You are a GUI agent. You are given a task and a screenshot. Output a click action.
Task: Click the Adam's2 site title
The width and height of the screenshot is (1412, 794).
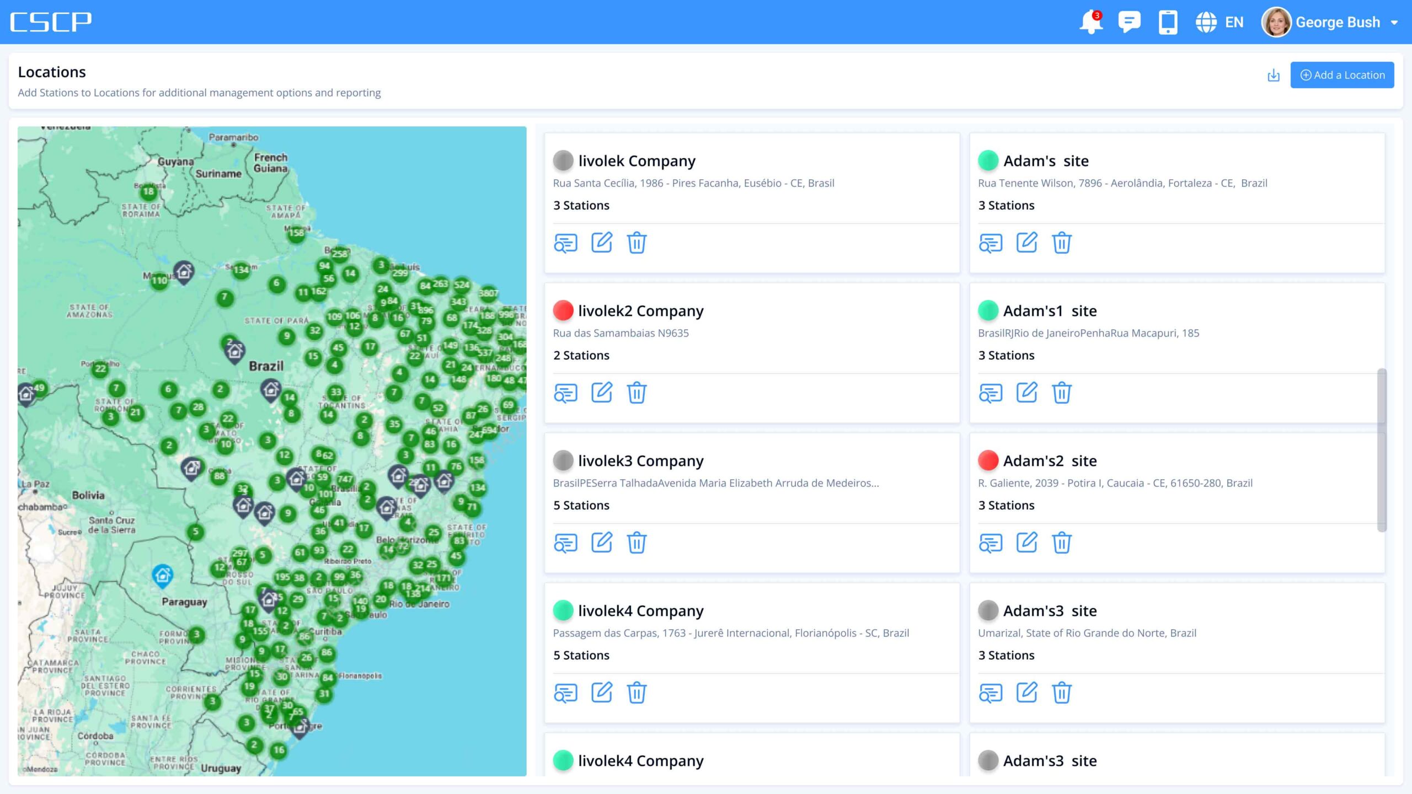[x=1050, y=461]
